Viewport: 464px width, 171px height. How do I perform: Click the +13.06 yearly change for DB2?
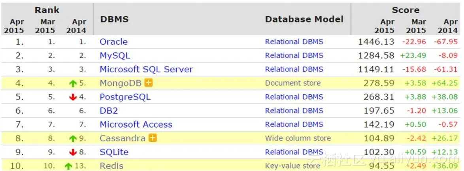coord(445,111)
